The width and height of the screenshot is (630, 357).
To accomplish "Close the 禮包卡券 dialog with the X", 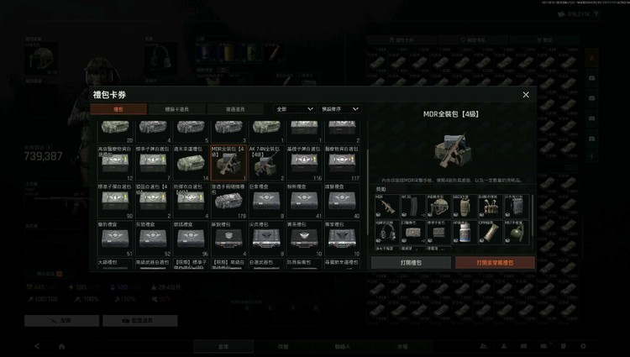I will [526, 95].
